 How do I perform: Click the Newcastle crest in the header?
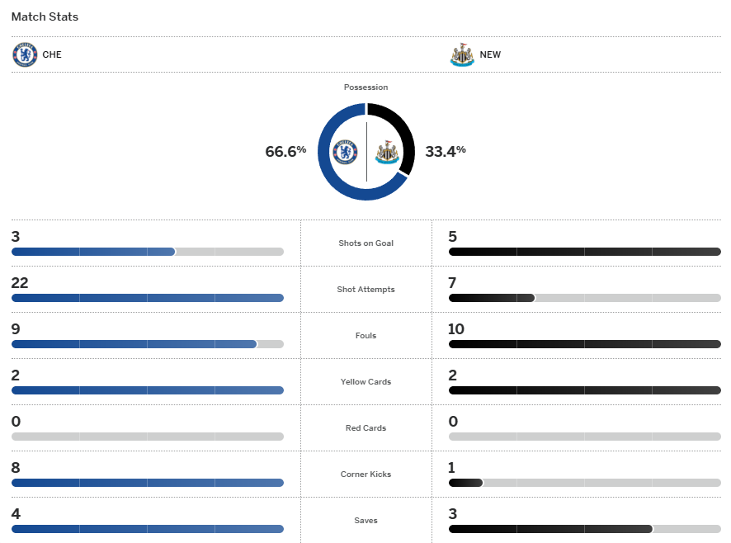(462, 54)
